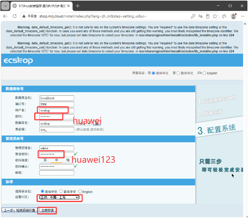The height and width of the screenshot is (218, 249).
Task: Click the 3. 配置系统 step label
Action: (x=217, y=129)
